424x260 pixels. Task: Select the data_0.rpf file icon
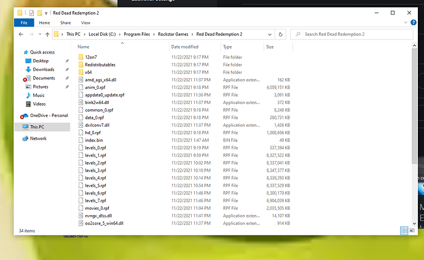coord(81,117)
